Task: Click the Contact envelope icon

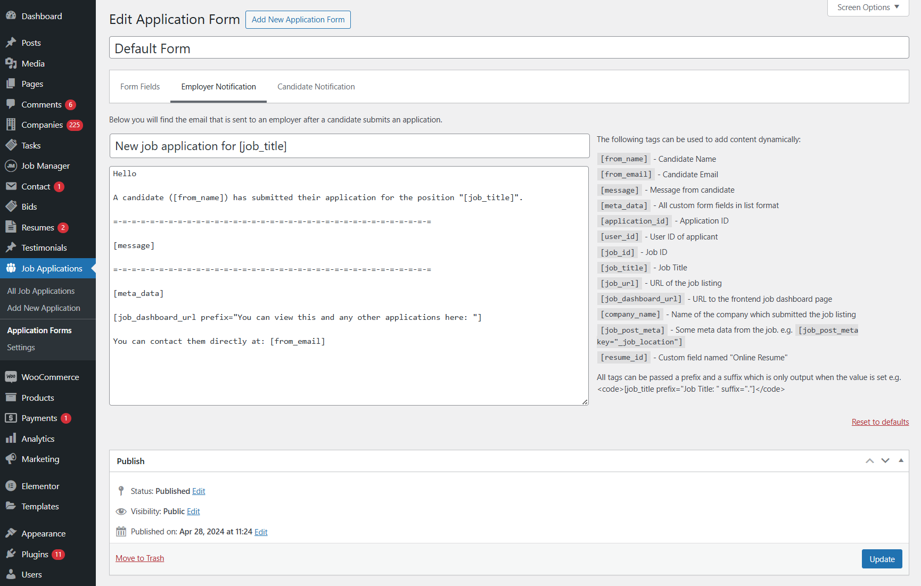Action: 11,186
